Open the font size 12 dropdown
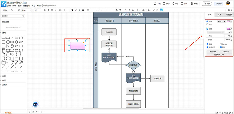The image size is (234, 114). [37, 10]
